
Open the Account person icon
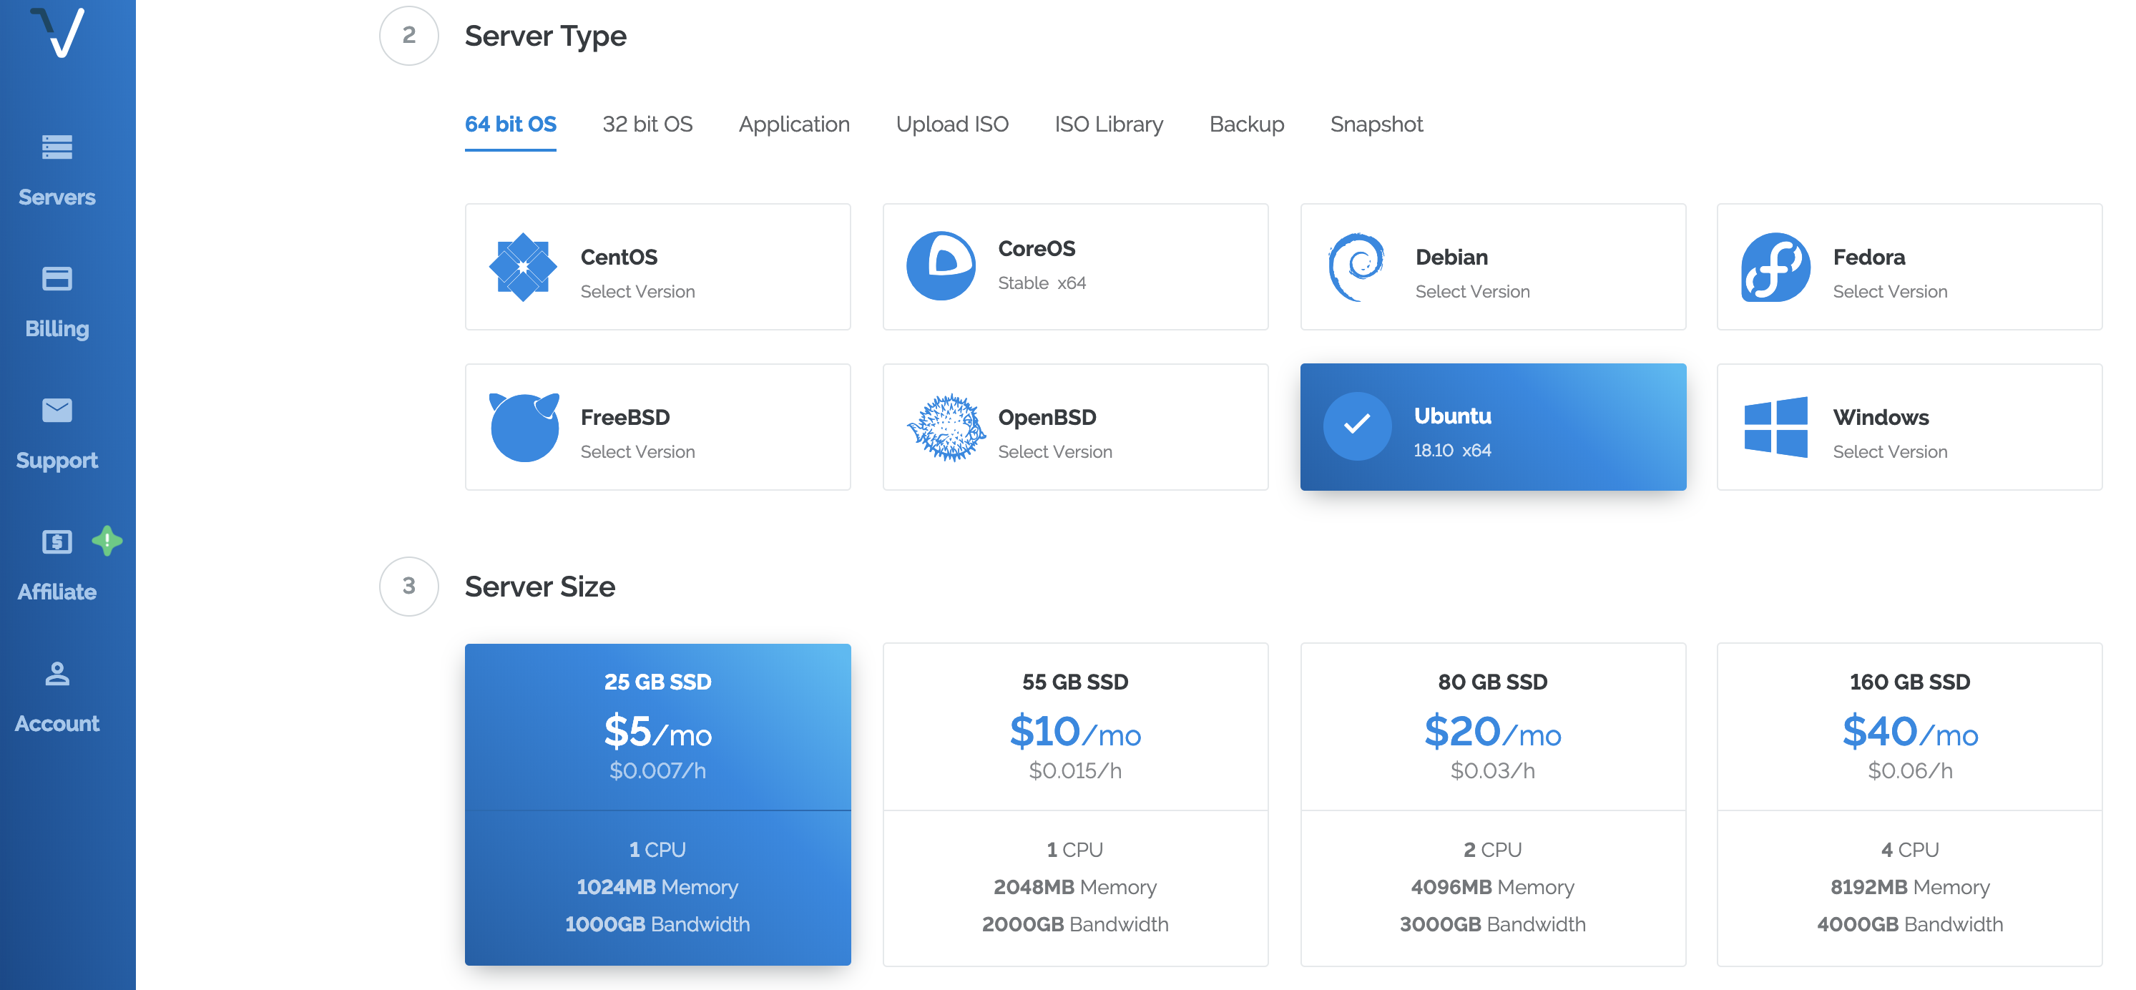coord(57,672)
